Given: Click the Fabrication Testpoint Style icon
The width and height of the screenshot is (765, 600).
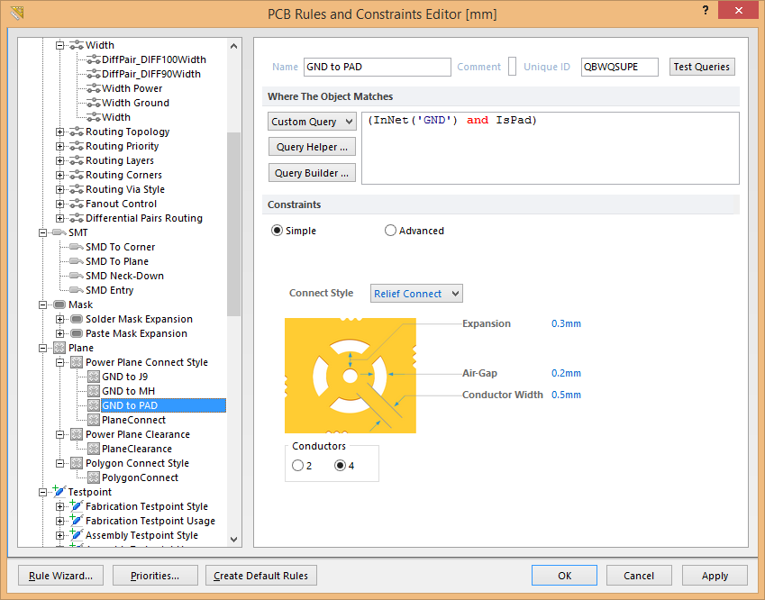Looking at the screenshot, I should pyautogui.click(x=76, y=505).
